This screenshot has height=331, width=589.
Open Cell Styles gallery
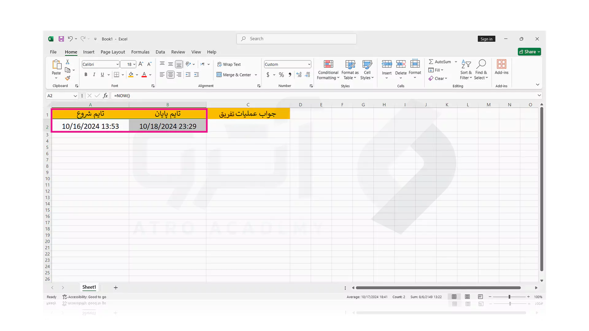(x=367, y=70)
